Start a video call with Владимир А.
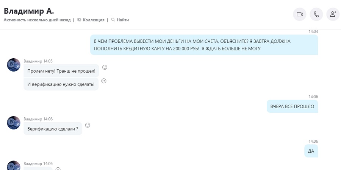This screenshot has width=341, height=170. click(300, 14)
